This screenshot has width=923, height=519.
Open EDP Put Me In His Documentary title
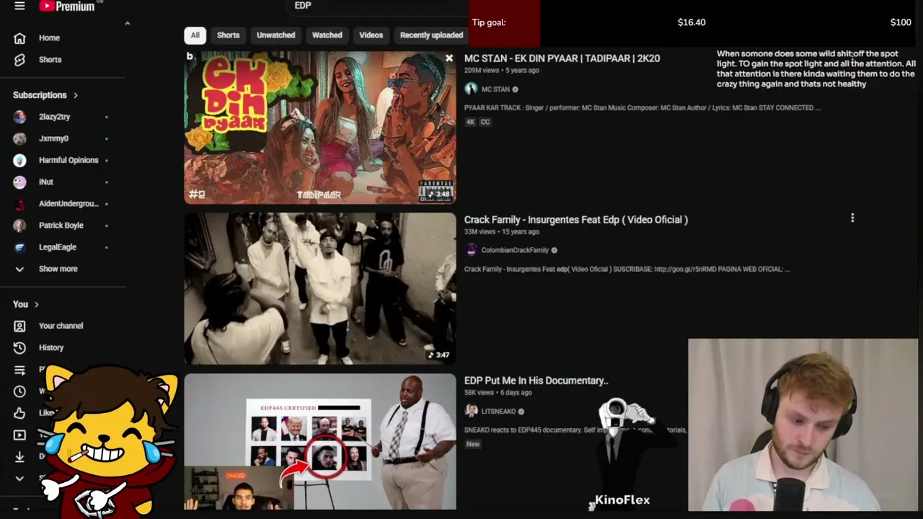point(536,380)
